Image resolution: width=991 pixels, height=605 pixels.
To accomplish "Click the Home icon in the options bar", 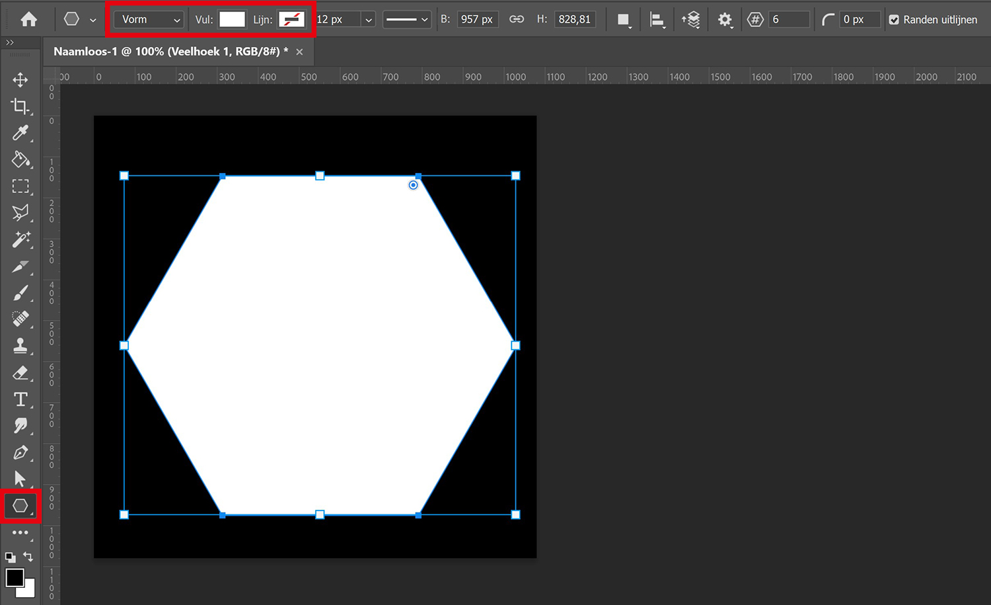I will click(29, 19).
